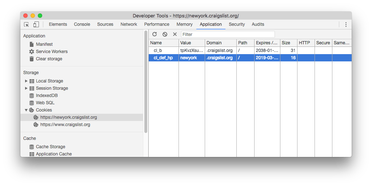The height and width of the screenshot is (186, 372).
Task: Open Cache Storage in the sidebar
Action: (51, 147)
